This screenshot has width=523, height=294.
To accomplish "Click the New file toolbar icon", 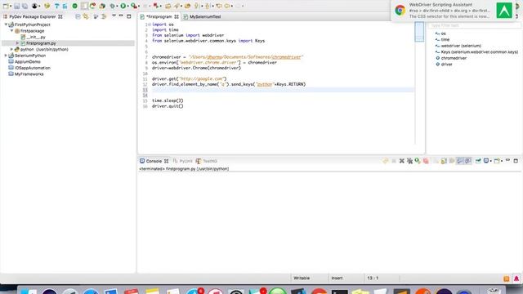I will click(6, 6).
